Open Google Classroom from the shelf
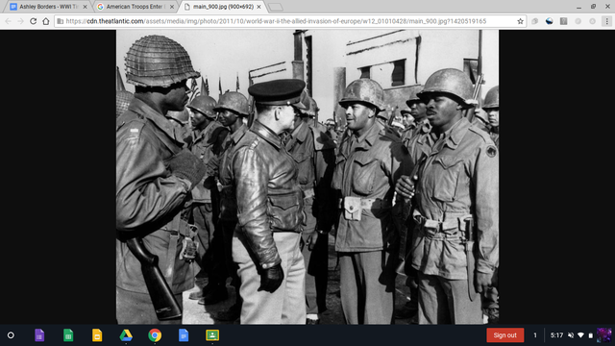This screenshot has height=346, width=615. [x=212, y=335]
